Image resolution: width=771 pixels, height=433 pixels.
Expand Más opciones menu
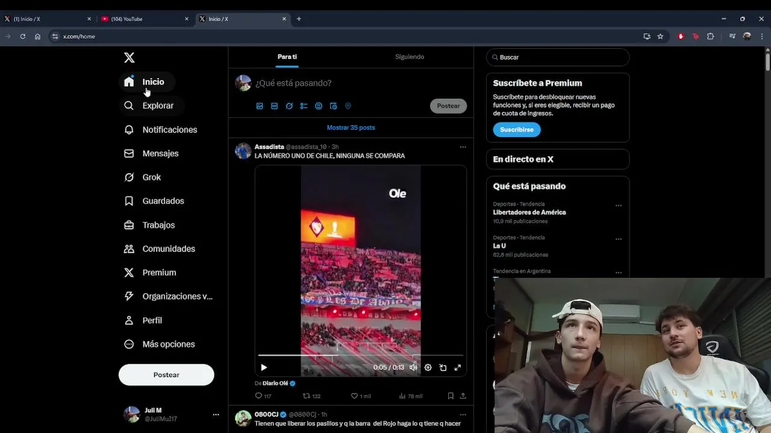click(x=160, y=344)
